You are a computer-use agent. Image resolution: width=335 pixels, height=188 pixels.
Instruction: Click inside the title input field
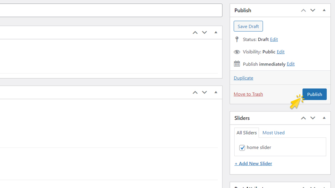pos(111,10)
